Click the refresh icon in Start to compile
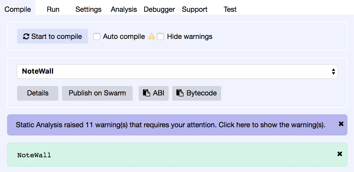This screenshot has width=354, height=172. (x=26, y=37)
